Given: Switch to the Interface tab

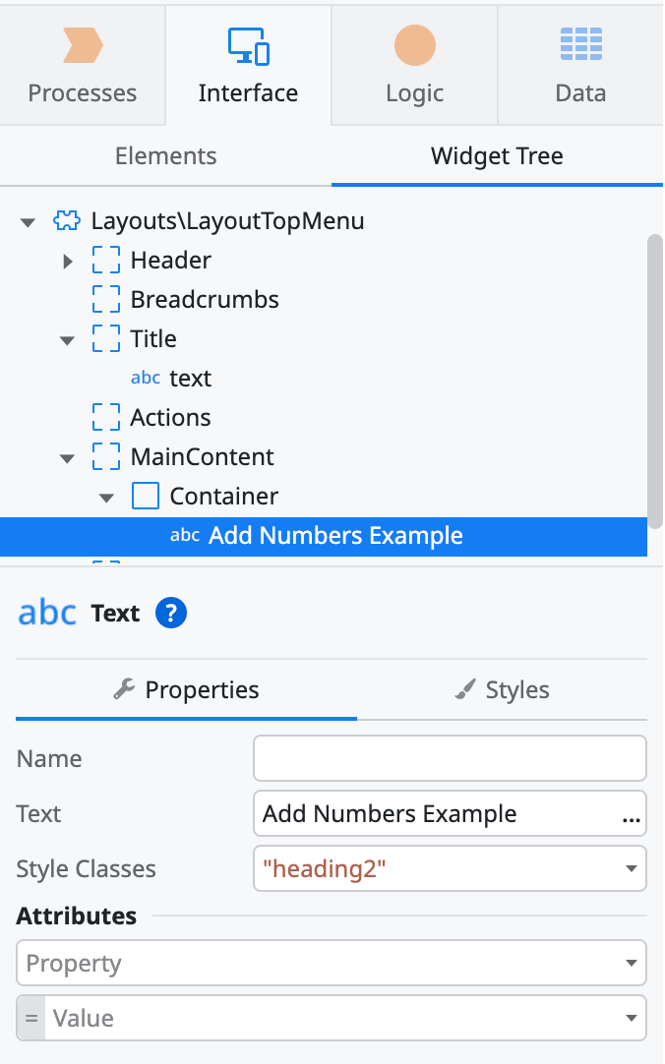Looking at the screenshot, I should 248,66.
